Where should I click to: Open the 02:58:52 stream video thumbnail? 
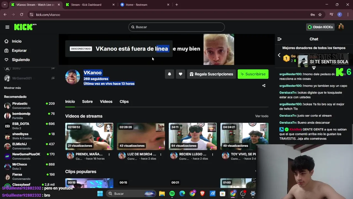tap(89, 136)
